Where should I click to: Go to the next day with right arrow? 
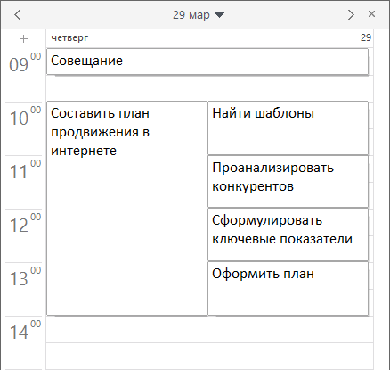point(351,14)
